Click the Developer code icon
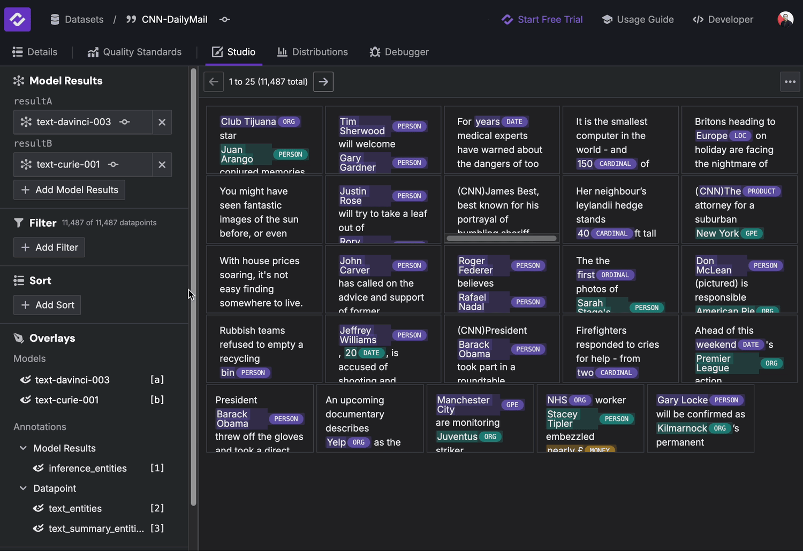 [x=699, y=19]
